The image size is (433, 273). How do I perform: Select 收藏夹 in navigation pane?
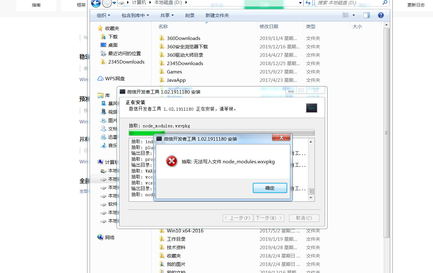point(112,28)
